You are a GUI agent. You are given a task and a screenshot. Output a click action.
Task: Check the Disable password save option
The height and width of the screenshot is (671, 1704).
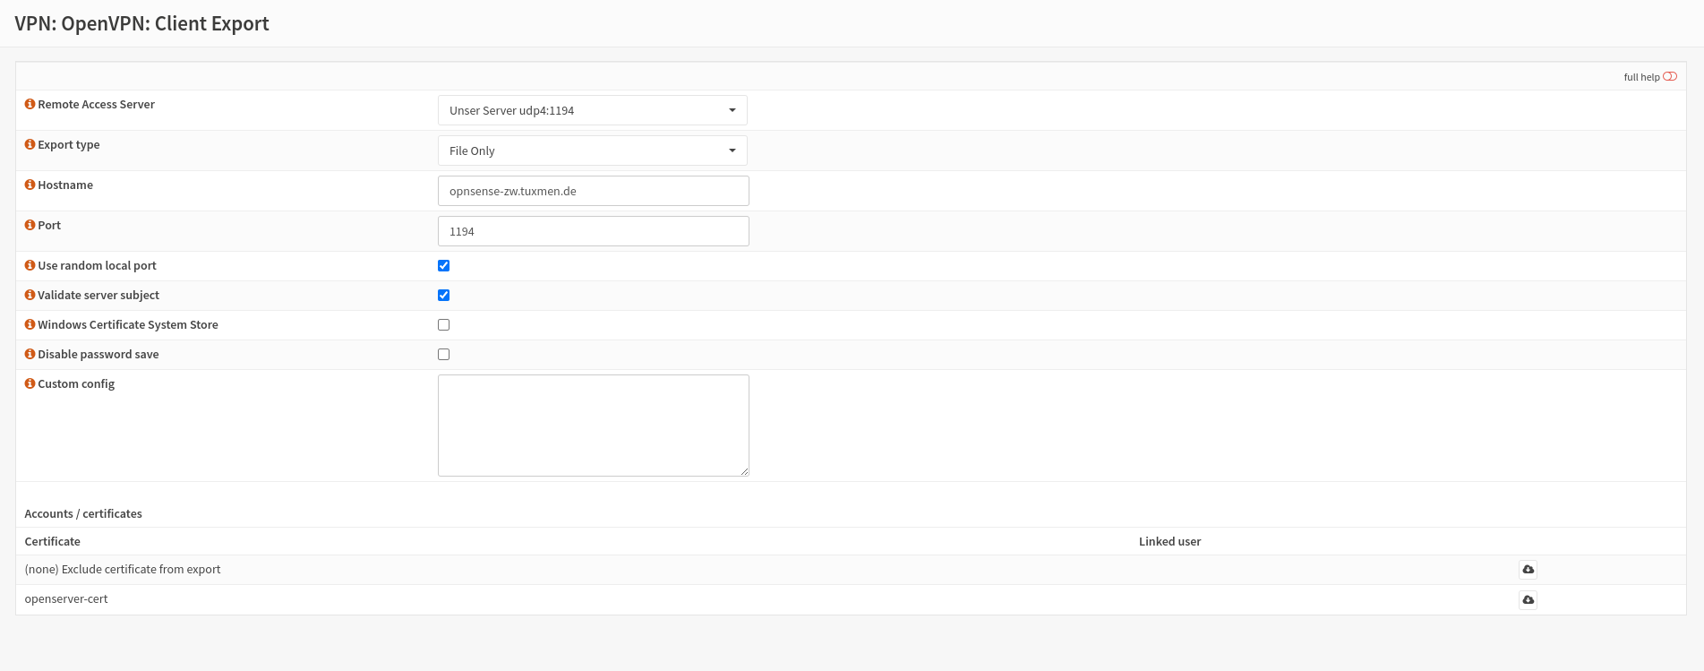[x=443, y=355]
